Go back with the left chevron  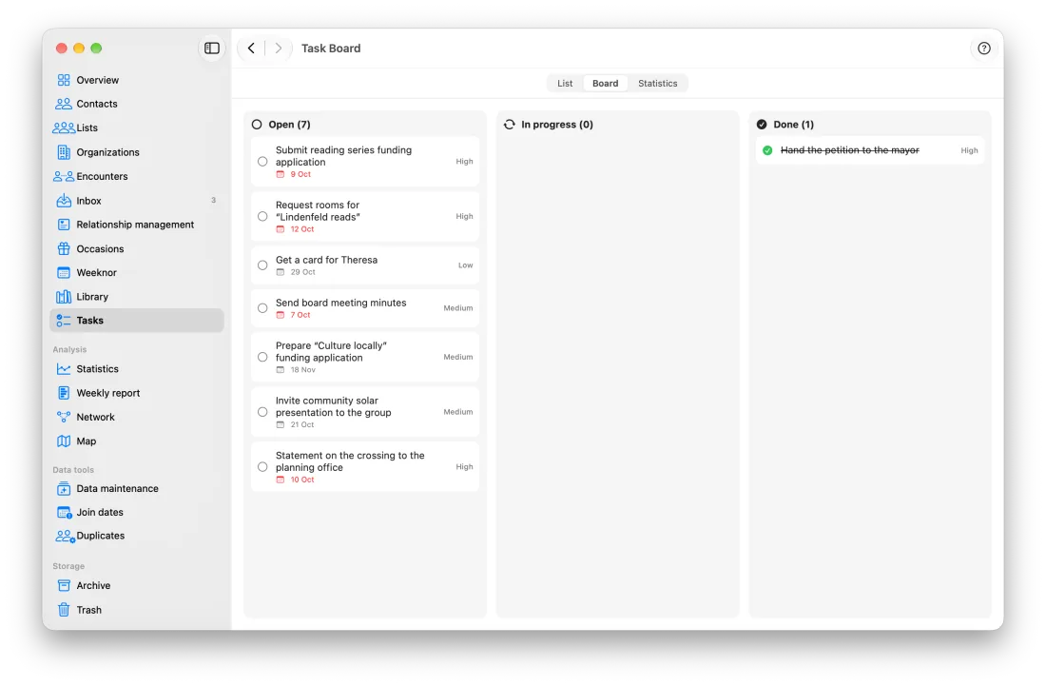click(x=251, y=48)
